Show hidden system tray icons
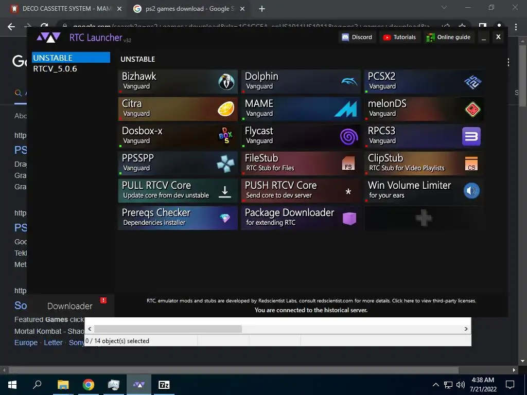This screenshot has height=395, width=527. tap(435, 385)
